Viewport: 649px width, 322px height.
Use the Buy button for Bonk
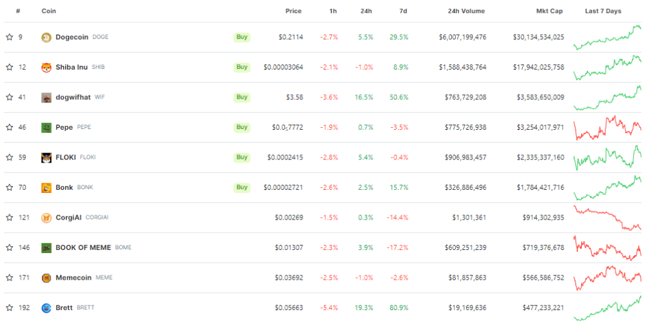pos(241,187)
